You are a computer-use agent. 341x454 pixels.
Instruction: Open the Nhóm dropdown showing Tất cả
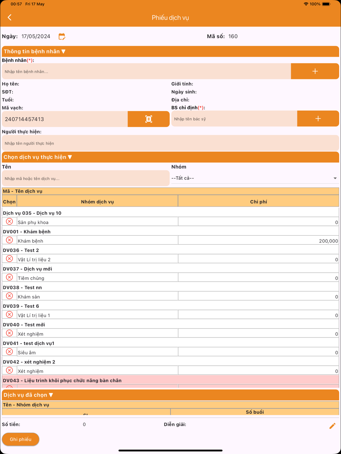coord(255,178)
